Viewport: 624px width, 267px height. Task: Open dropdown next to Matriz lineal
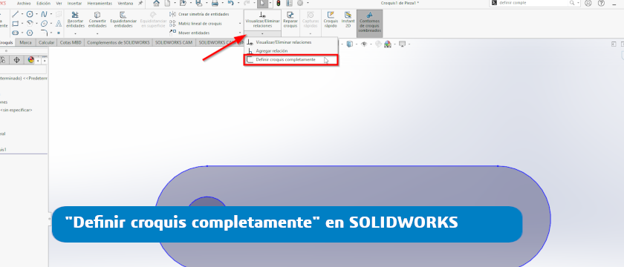[239, 24]
